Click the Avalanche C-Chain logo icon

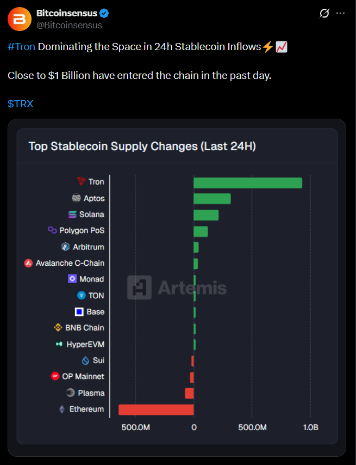[29, 263]
